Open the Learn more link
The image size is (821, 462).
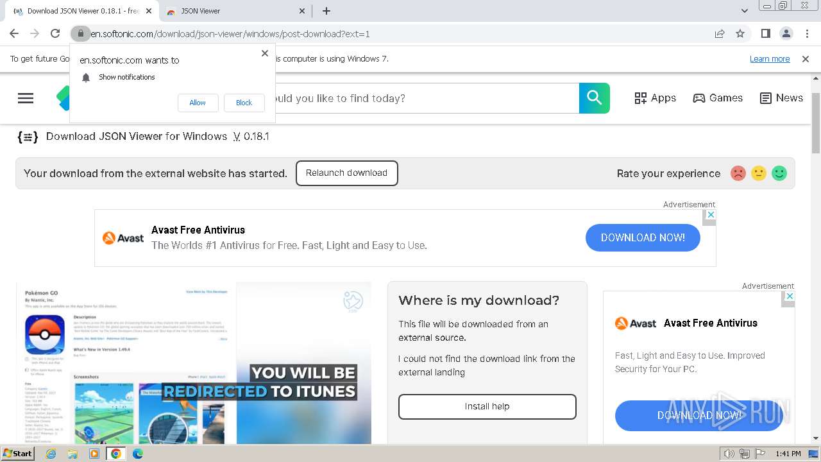tap(770, 59)
